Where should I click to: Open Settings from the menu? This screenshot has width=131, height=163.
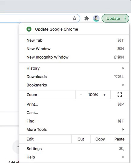pos(74,149)
